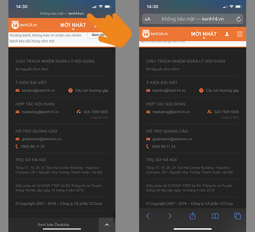Open bandoc@kenh14.vn email in left phone
Image resolution: width=255 pixels, height=232 pixels.
click(38, 90)
